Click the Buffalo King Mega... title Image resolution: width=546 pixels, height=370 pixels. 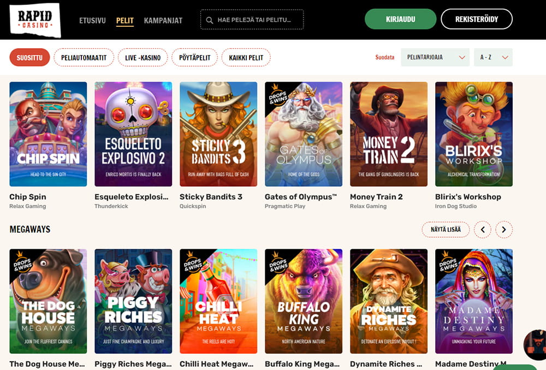coord(302,364)
